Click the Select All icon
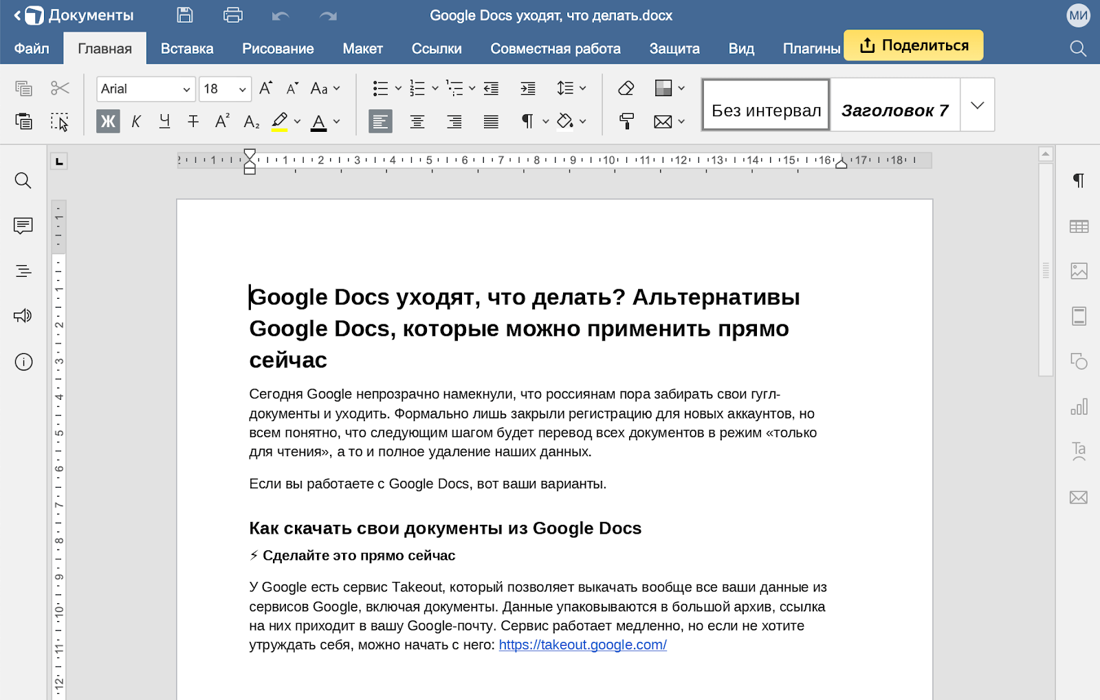The image size is (1100, 700). click(x=60, y=122)
